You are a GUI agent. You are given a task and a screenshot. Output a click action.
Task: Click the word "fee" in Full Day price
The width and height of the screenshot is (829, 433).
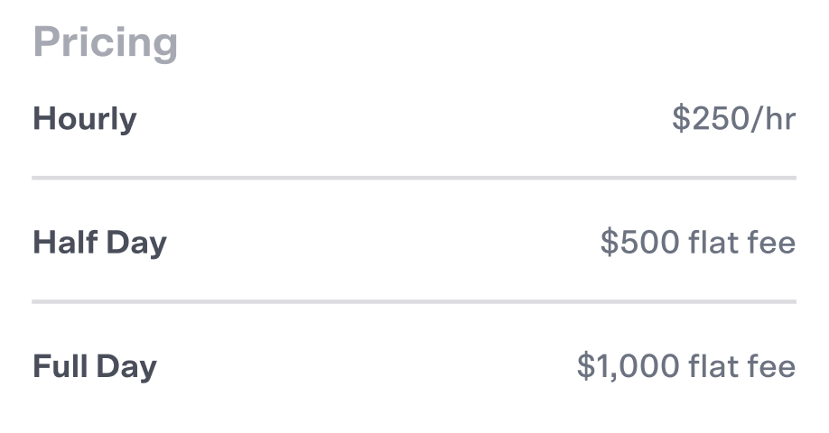(773, 366)
